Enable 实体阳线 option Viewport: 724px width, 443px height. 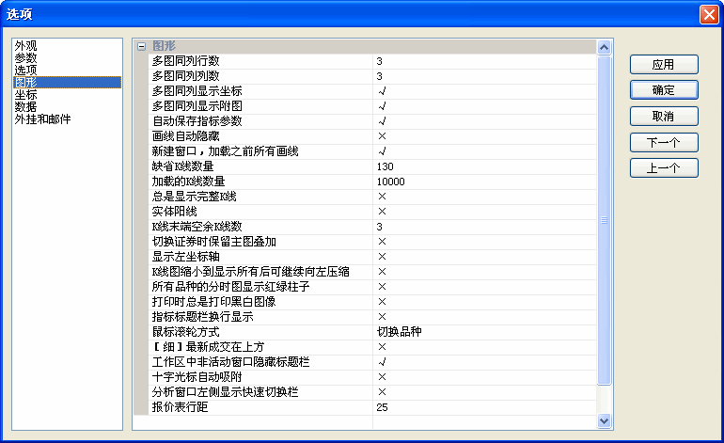[383, 212]
